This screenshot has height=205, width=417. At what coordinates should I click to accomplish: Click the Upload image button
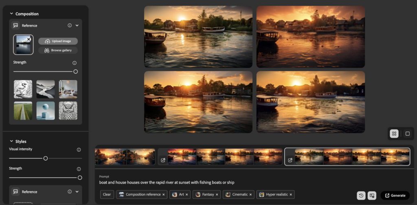pyautogui.click(x=58, y=41)
